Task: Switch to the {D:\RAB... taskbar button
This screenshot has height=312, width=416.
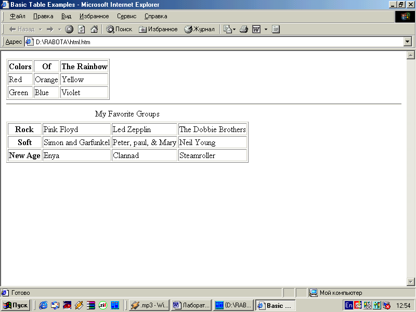Action: [233, 305]
